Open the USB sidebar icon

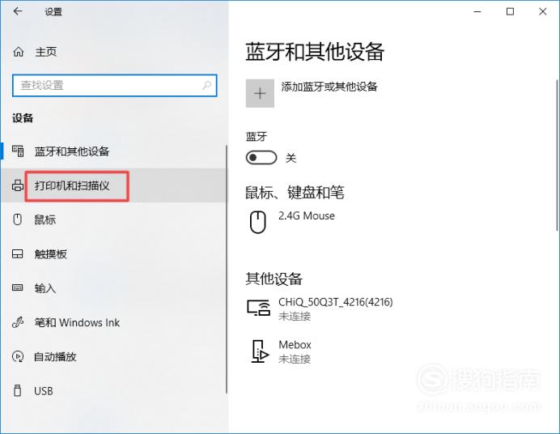click(17, 390)
